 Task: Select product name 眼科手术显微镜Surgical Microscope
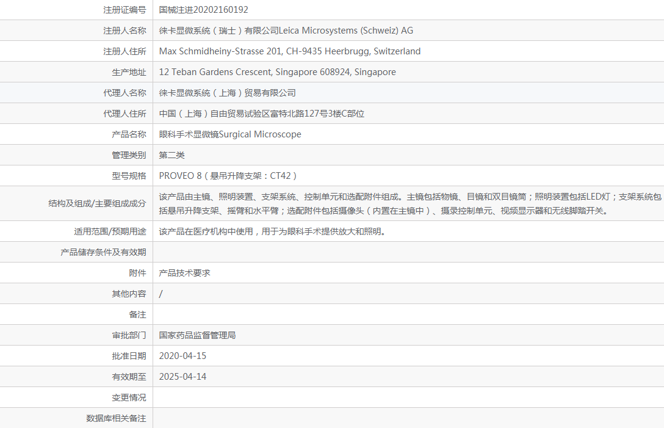point(230,134)
